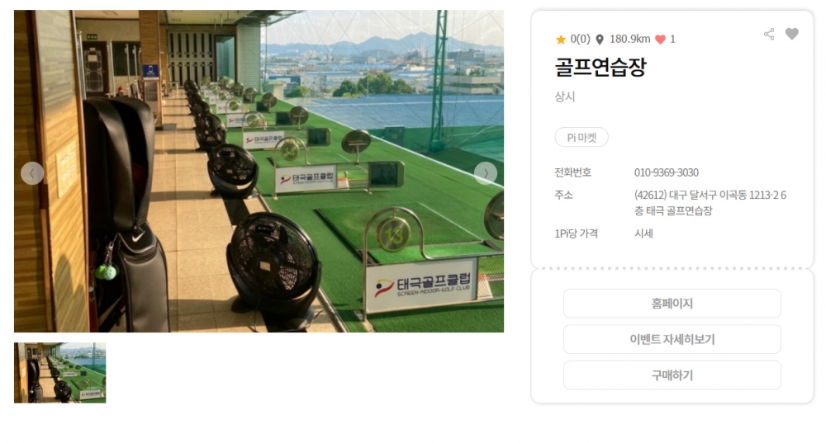The image size is (826, 443).
Task: Show previous photo with left arrow
Action: (x=32, y=173)
